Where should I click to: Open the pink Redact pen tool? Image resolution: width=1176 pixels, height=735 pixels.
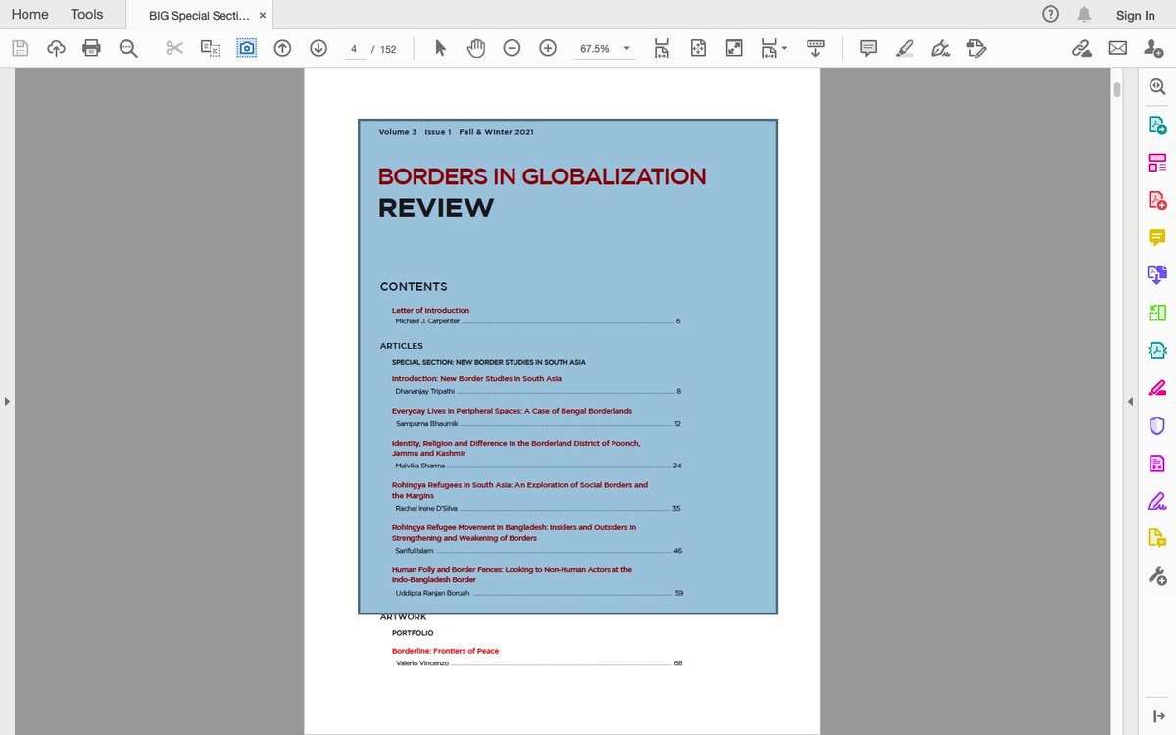coord(1157,388)
